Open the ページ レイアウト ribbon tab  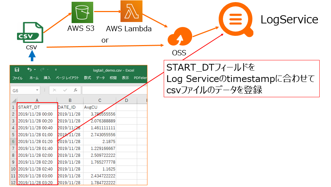point(67,78)
